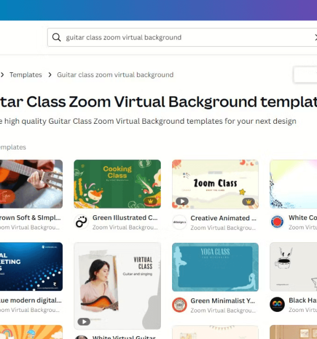Click the Green Minimalist Yoga creator avatar
This screenshot has height=339, width=317.
pos(179,305)
